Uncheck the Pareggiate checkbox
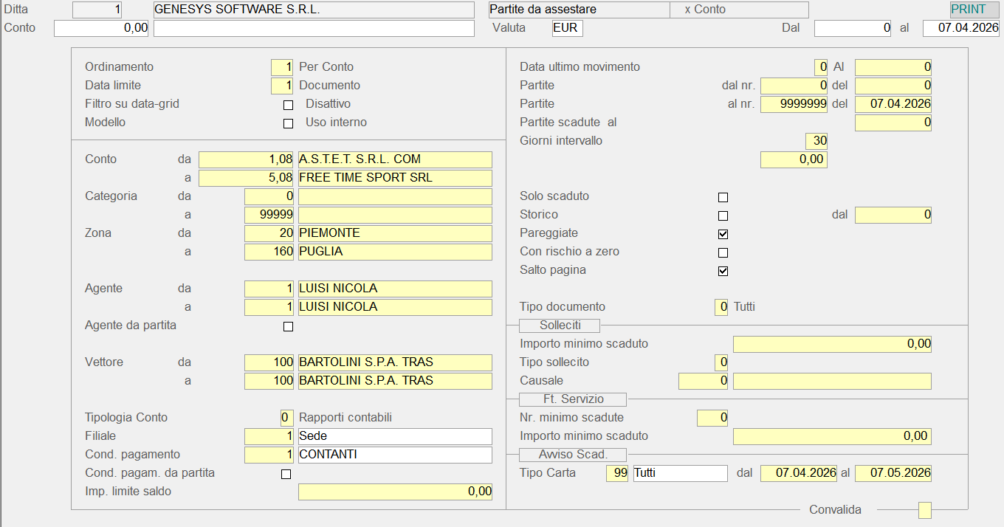The image size is (1004, 527). (723, 234)
